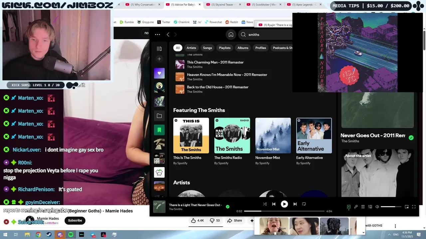Click the search magnifier icon in Spotify
426x239 pixels.
pyautogui.click(x=243, y=35)
